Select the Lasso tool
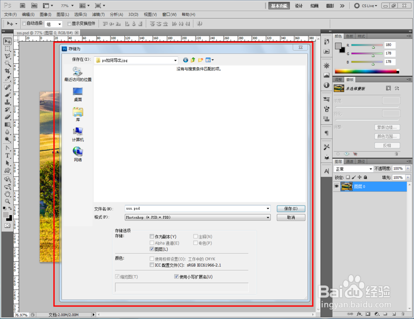Viewport: 414px width, 319px height. [7, 56]
